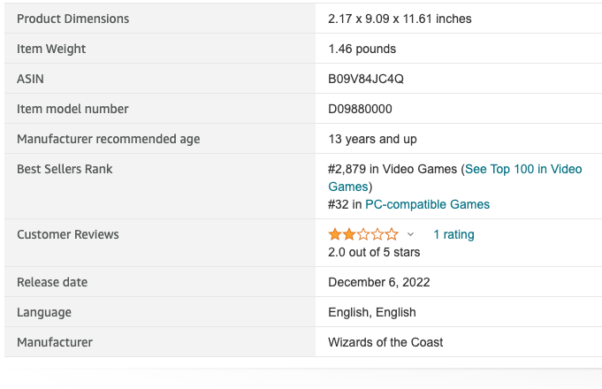602x389 pixels.
Task: Expand the rating breakdown chevron beside the stars
Action: point(410,234)
